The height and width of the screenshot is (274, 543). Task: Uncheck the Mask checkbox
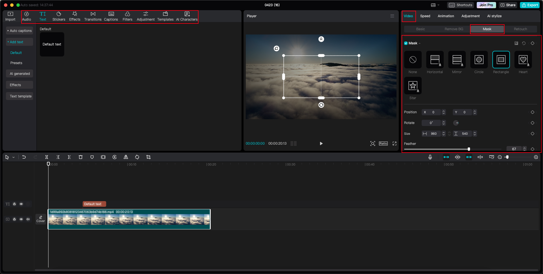(x=406, y=43)
